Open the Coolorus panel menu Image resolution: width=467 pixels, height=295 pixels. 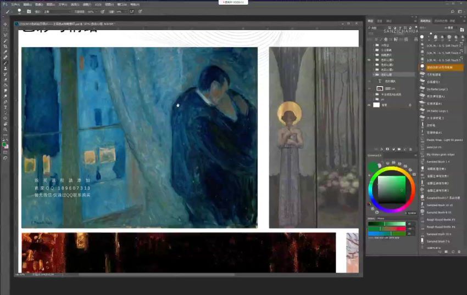(x=415, y=156)
